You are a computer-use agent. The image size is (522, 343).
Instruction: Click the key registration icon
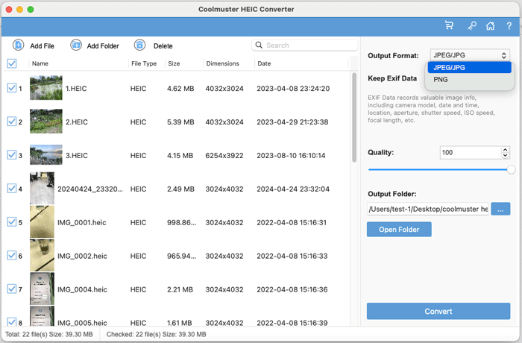[x=472, y=25]
